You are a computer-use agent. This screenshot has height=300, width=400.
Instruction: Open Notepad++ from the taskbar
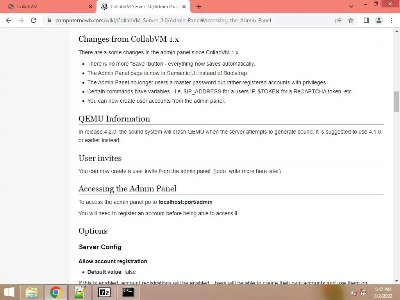click(80, 292)
